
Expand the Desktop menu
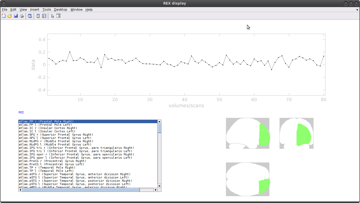60,10
